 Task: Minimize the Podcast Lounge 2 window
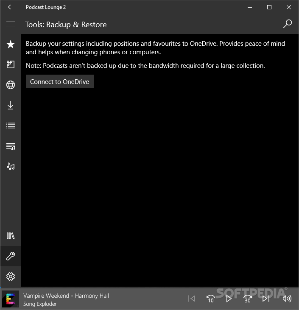click(250, 7)
